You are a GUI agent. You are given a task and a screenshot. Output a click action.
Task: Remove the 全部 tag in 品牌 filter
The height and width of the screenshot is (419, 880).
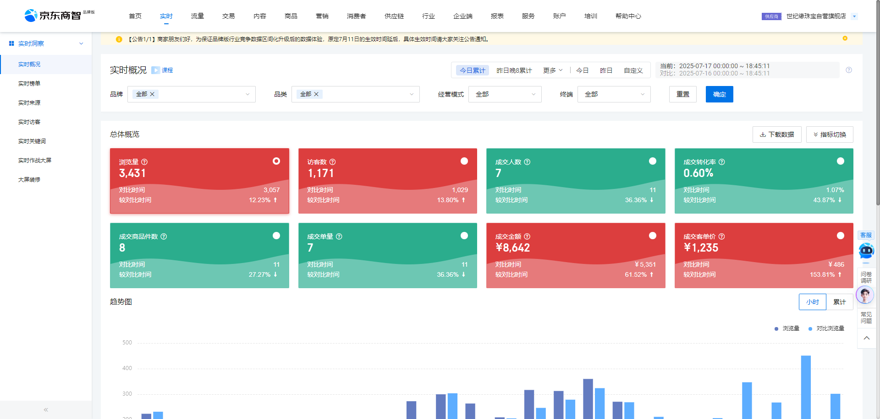[x=152, y=94]
